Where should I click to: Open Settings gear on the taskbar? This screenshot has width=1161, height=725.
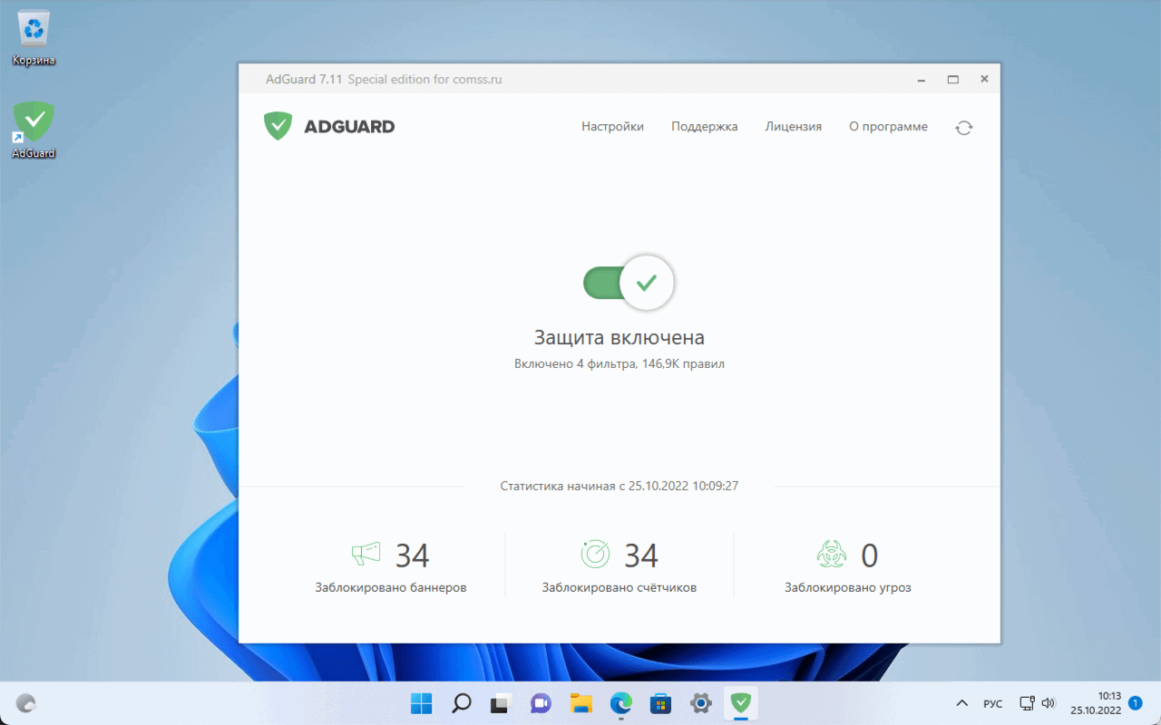(x=701, y=702)
